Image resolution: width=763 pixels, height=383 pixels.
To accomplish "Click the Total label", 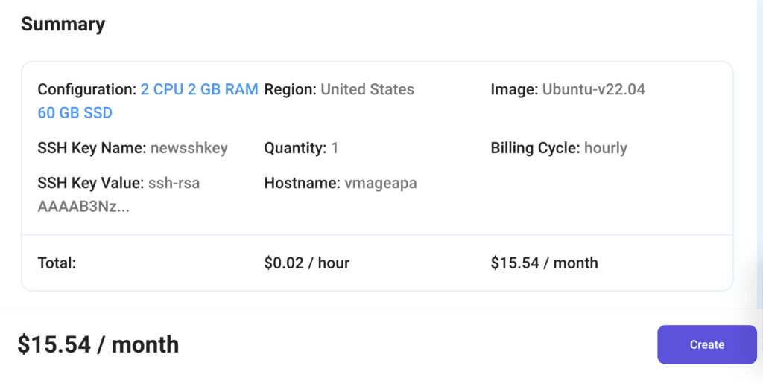I will pos(57,263).
